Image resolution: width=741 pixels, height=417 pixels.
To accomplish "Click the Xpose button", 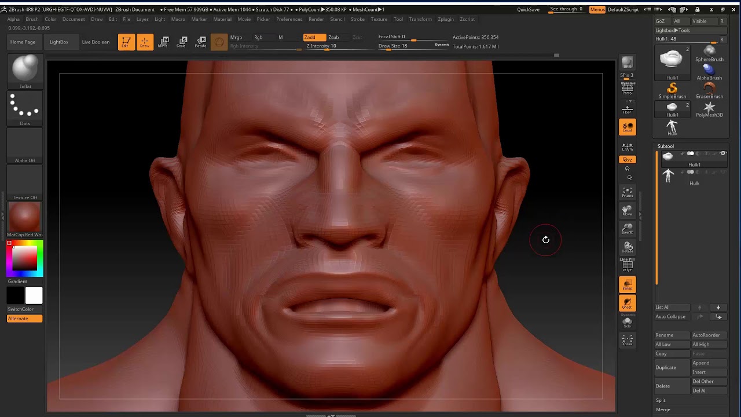I will coord(628,341).
